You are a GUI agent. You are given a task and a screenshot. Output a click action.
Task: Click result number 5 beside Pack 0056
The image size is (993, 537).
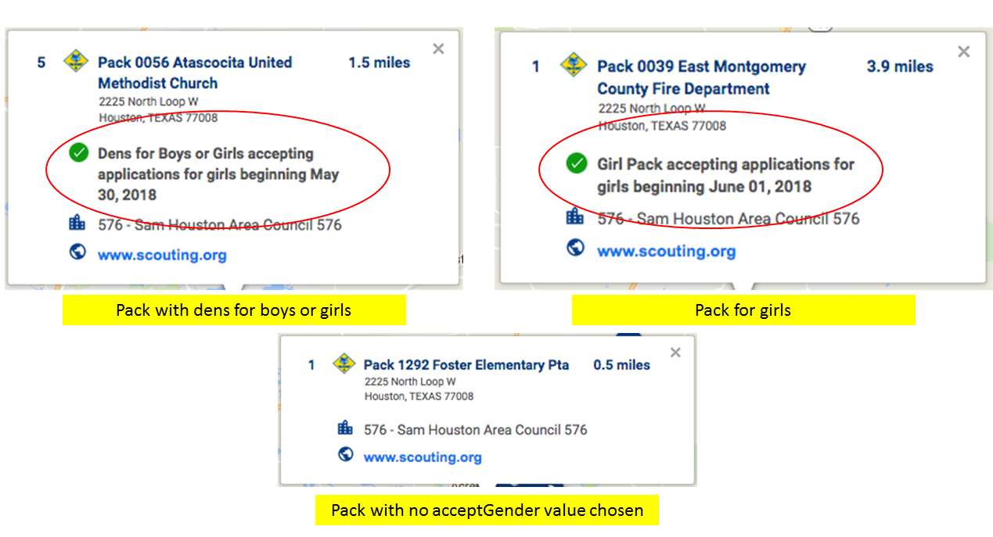click(41, 63)
